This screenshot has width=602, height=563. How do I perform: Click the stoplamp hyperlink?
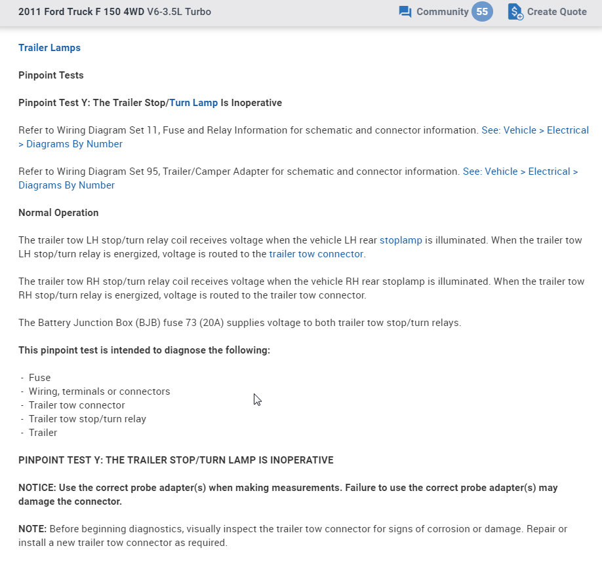[x=401, y=240]
